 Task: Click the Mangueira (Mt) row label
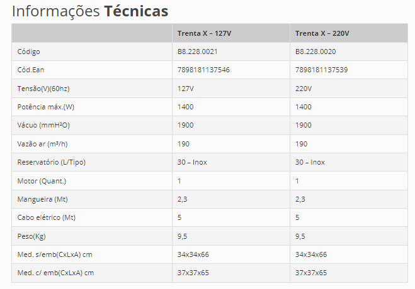(x=42, y=199)
